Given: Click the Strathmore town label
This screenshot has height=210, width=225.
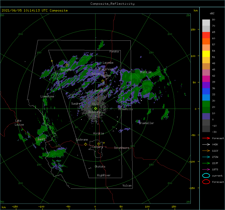Looking at the screenshot, I should coord(121,148).
